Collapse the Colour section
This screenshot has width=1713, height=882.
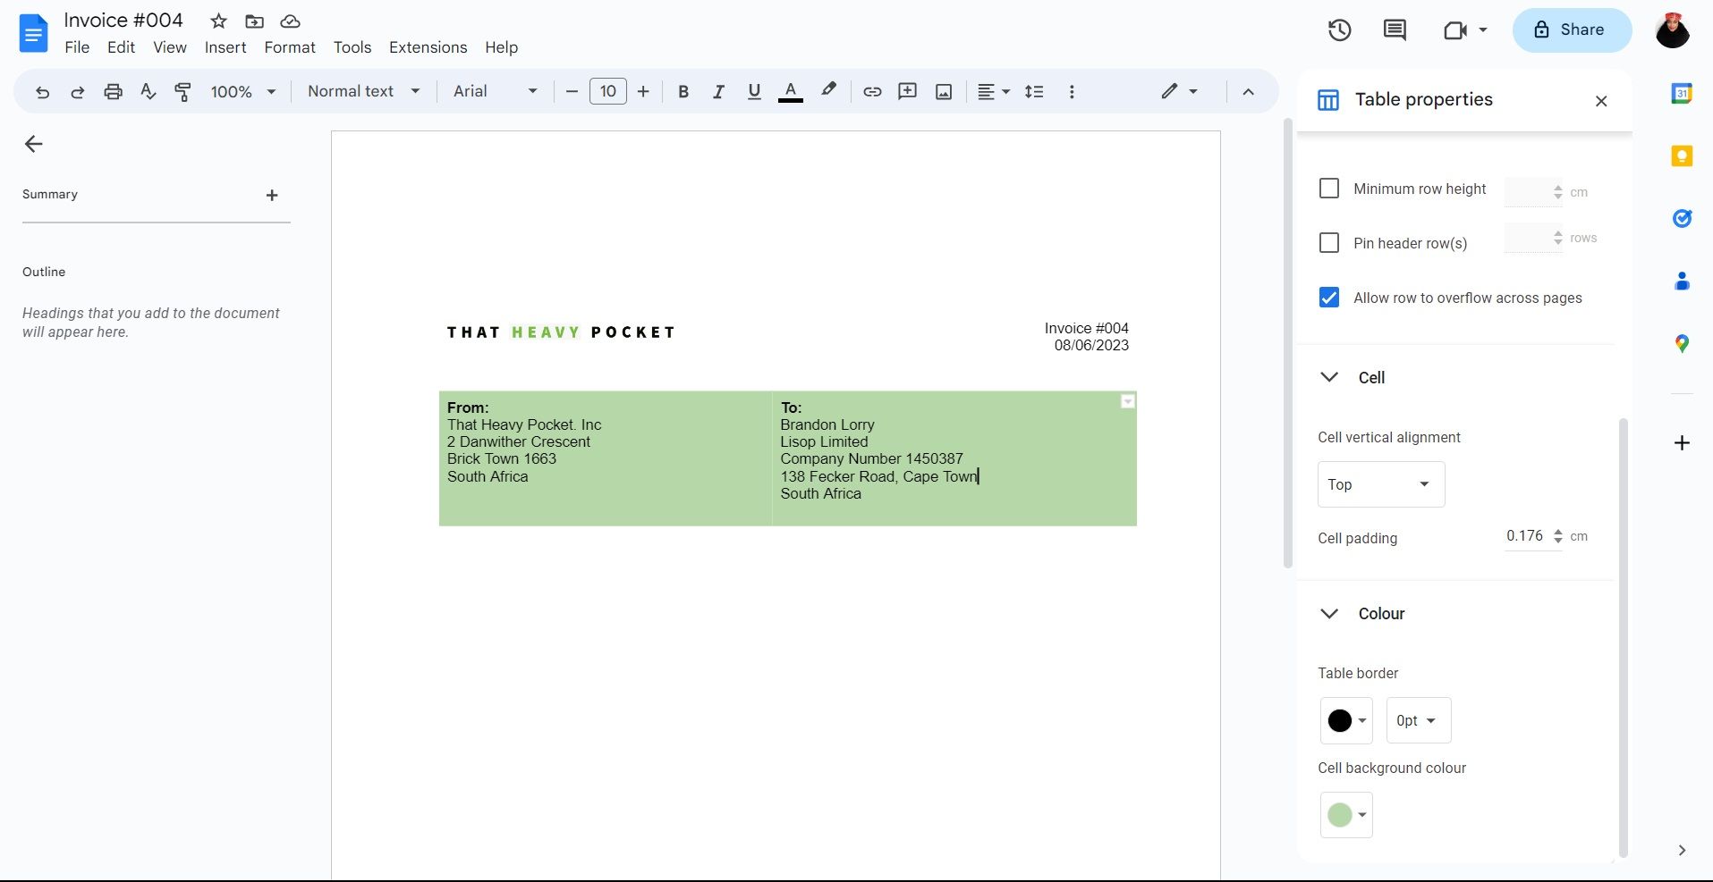click(x=1329, y=613)
